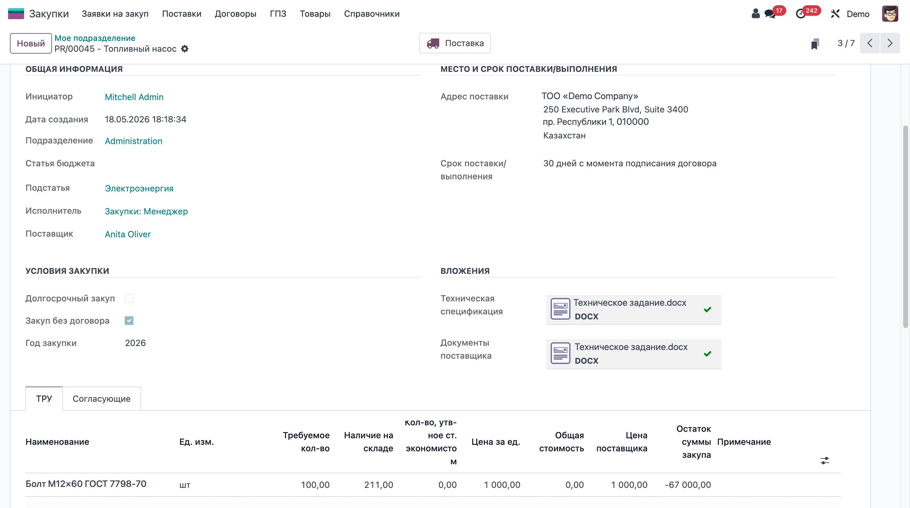The image size is (910, 508).
Task: Open the Товары menu
Action: (315, 14)
